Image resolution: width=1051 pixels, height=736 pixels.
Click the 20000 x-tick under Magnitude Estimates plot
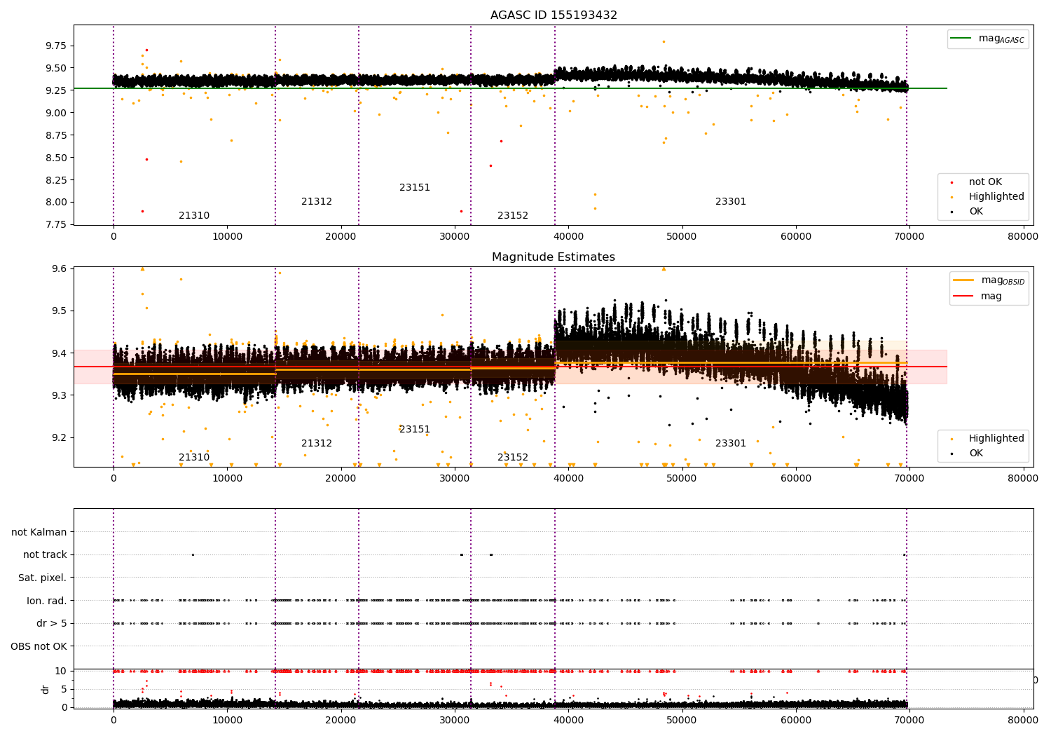[341, 479]
